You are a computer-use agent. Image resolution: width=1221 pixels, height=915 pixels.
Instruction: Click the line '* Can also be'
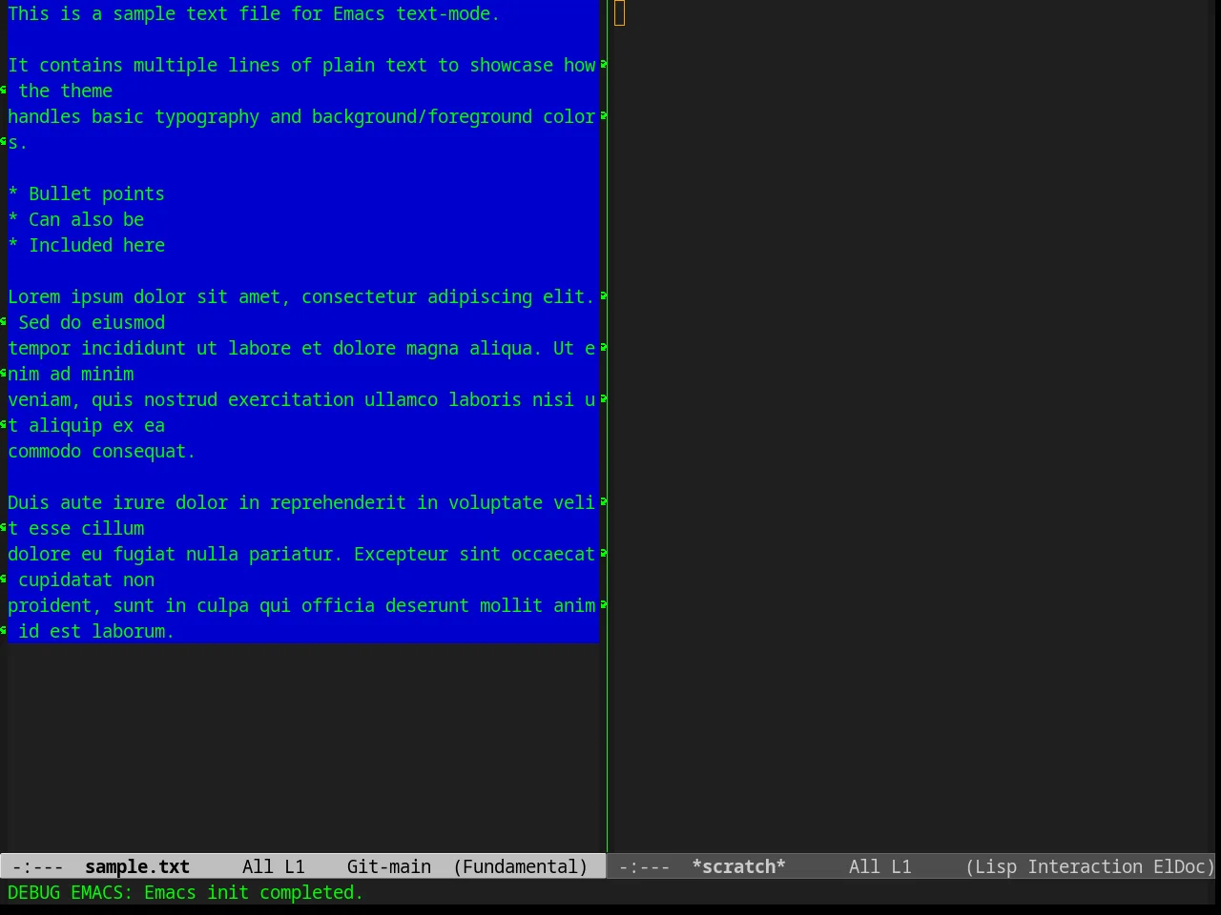[x=75, y=219]
